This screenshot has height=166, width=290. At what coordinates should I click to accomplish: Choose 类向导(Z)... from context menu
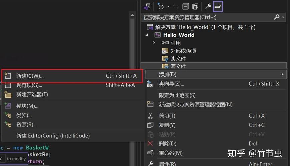coord(216,84)
